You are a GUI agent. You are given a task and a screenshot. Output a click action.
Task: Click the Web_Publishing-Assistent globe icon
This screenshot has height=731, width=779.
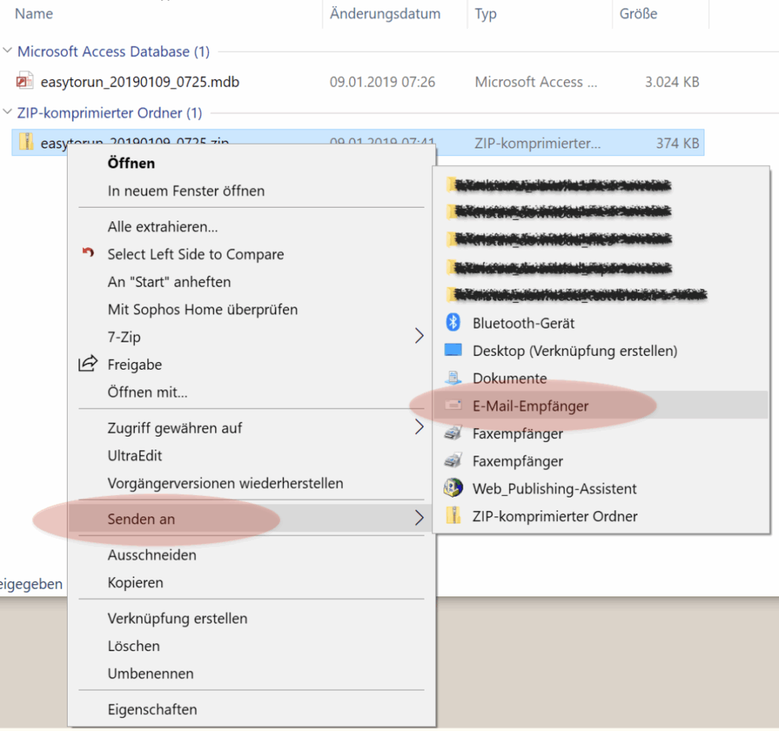pos(453,488)
